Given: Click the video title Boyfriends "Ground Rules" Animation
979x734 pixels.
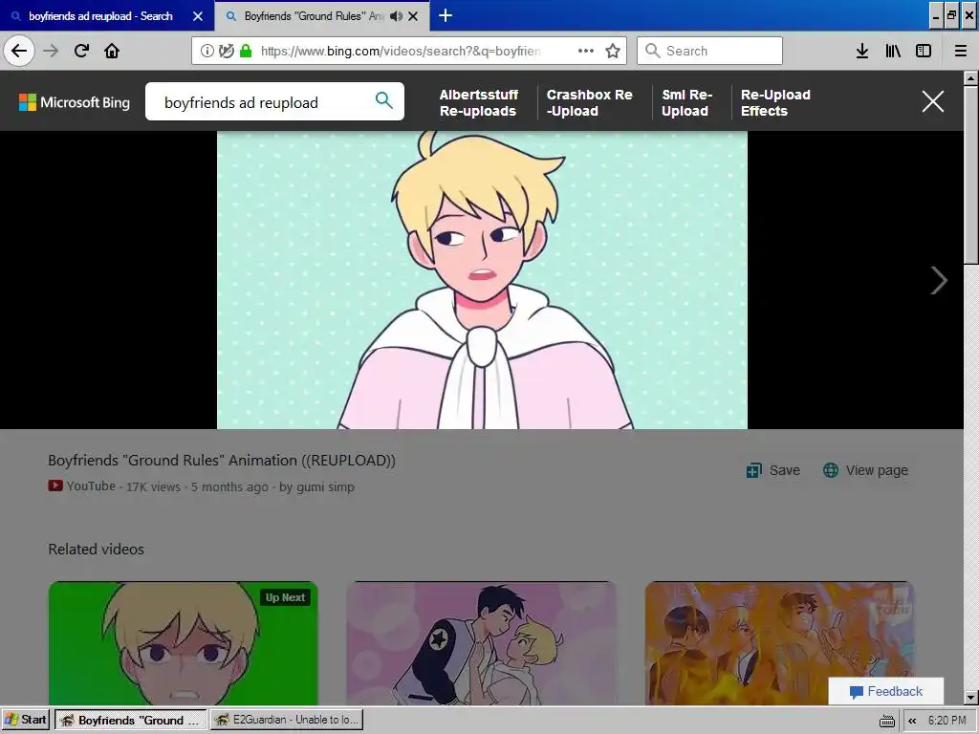Looking at the screenshot, I should pyautogui.click(x=222, y=461).
